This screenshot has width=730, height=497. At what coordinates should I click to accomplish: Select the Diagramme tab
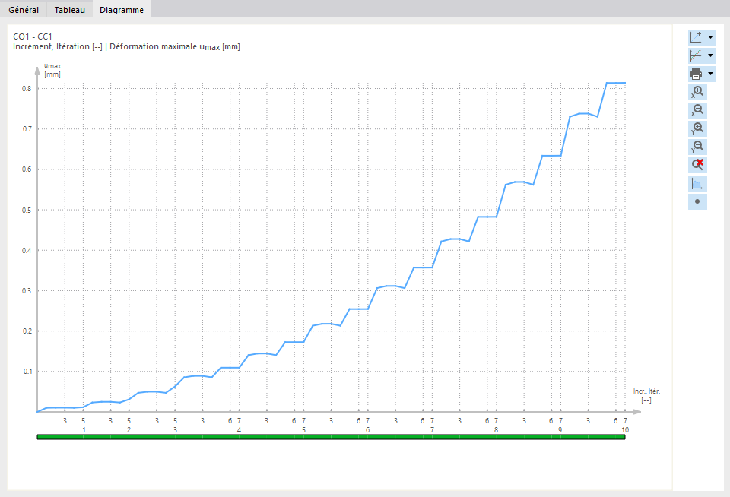pos(122,10)
